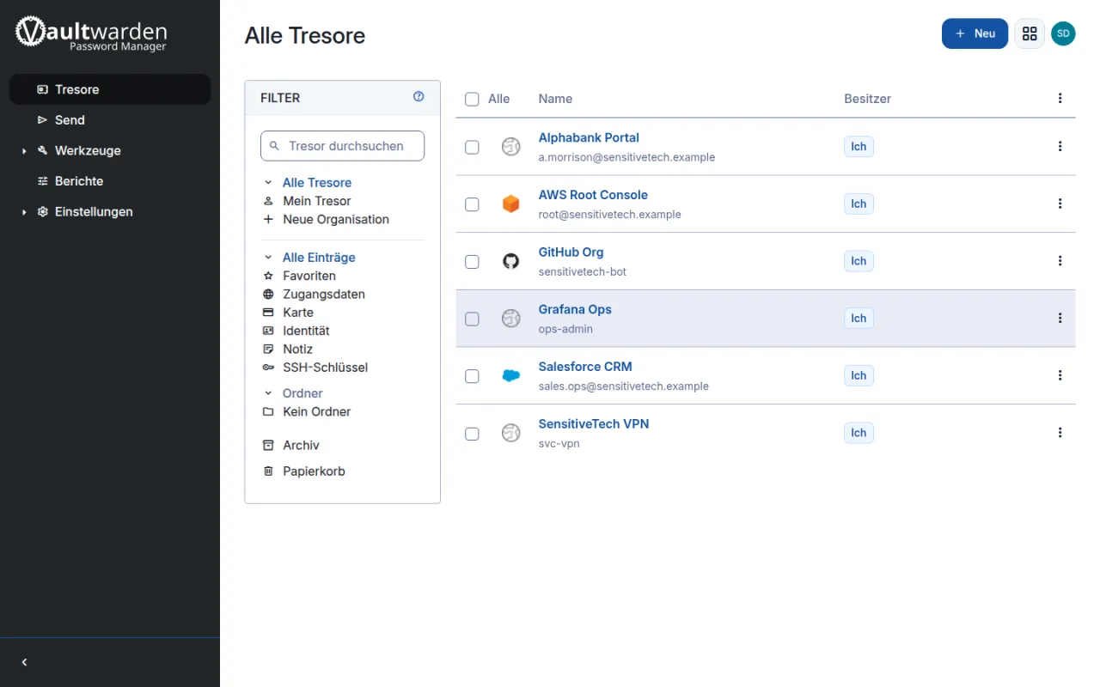
Task: Check the Grafana Ops checkbox
Action: coord(472,319)
